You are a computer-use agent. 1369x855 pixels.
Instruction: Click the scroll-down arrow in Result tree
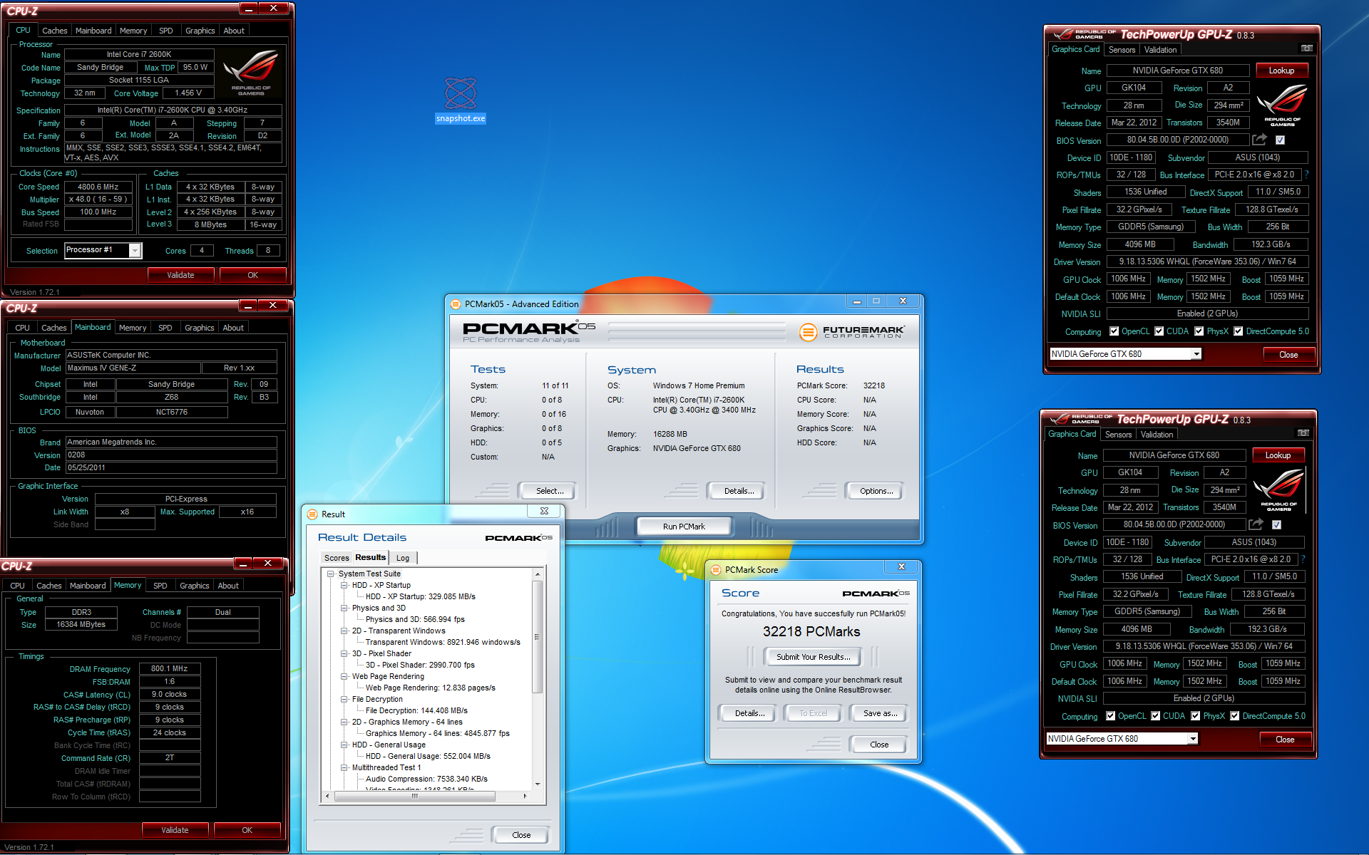pos(538,784)
